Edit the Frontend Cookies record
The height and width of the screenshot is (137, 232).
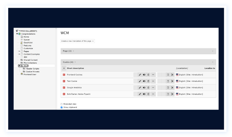coord(140,75)
